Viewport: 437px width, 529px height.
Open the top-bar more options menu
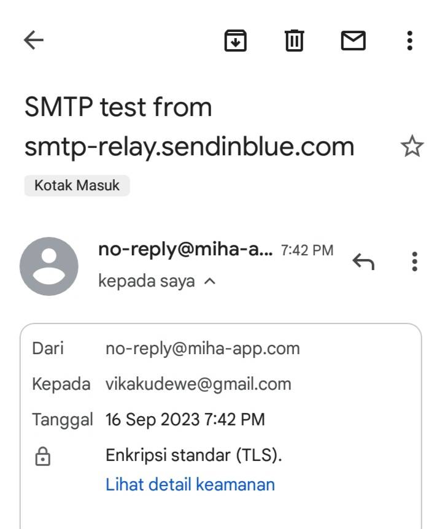coord(409,41)
